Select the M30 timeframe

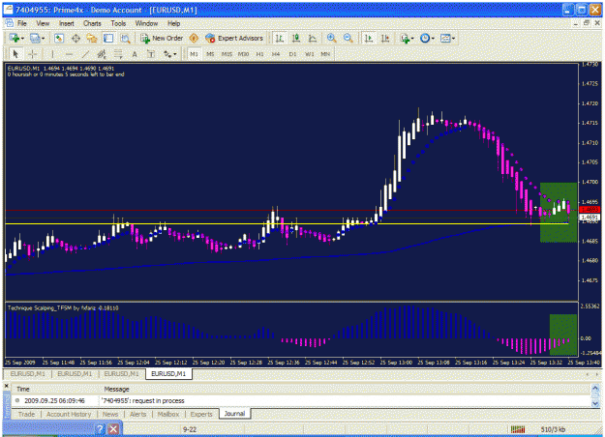244,54
